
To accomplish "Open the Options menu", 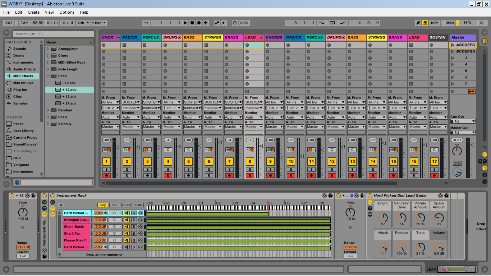I will click(67, 12).
